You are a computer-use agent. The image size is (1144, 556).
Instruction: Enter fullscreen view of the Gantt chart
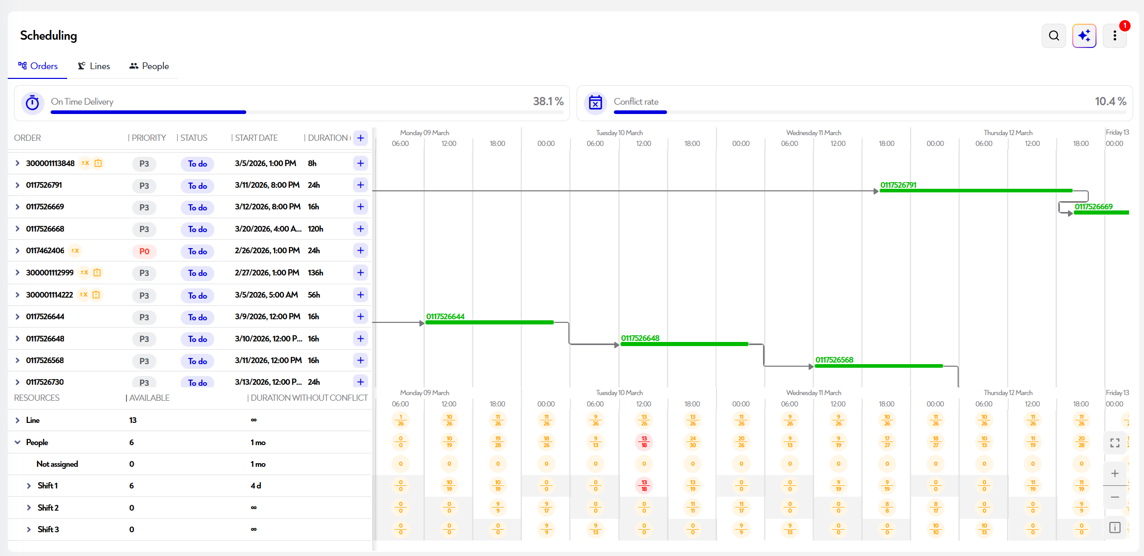coord(1115,442)
